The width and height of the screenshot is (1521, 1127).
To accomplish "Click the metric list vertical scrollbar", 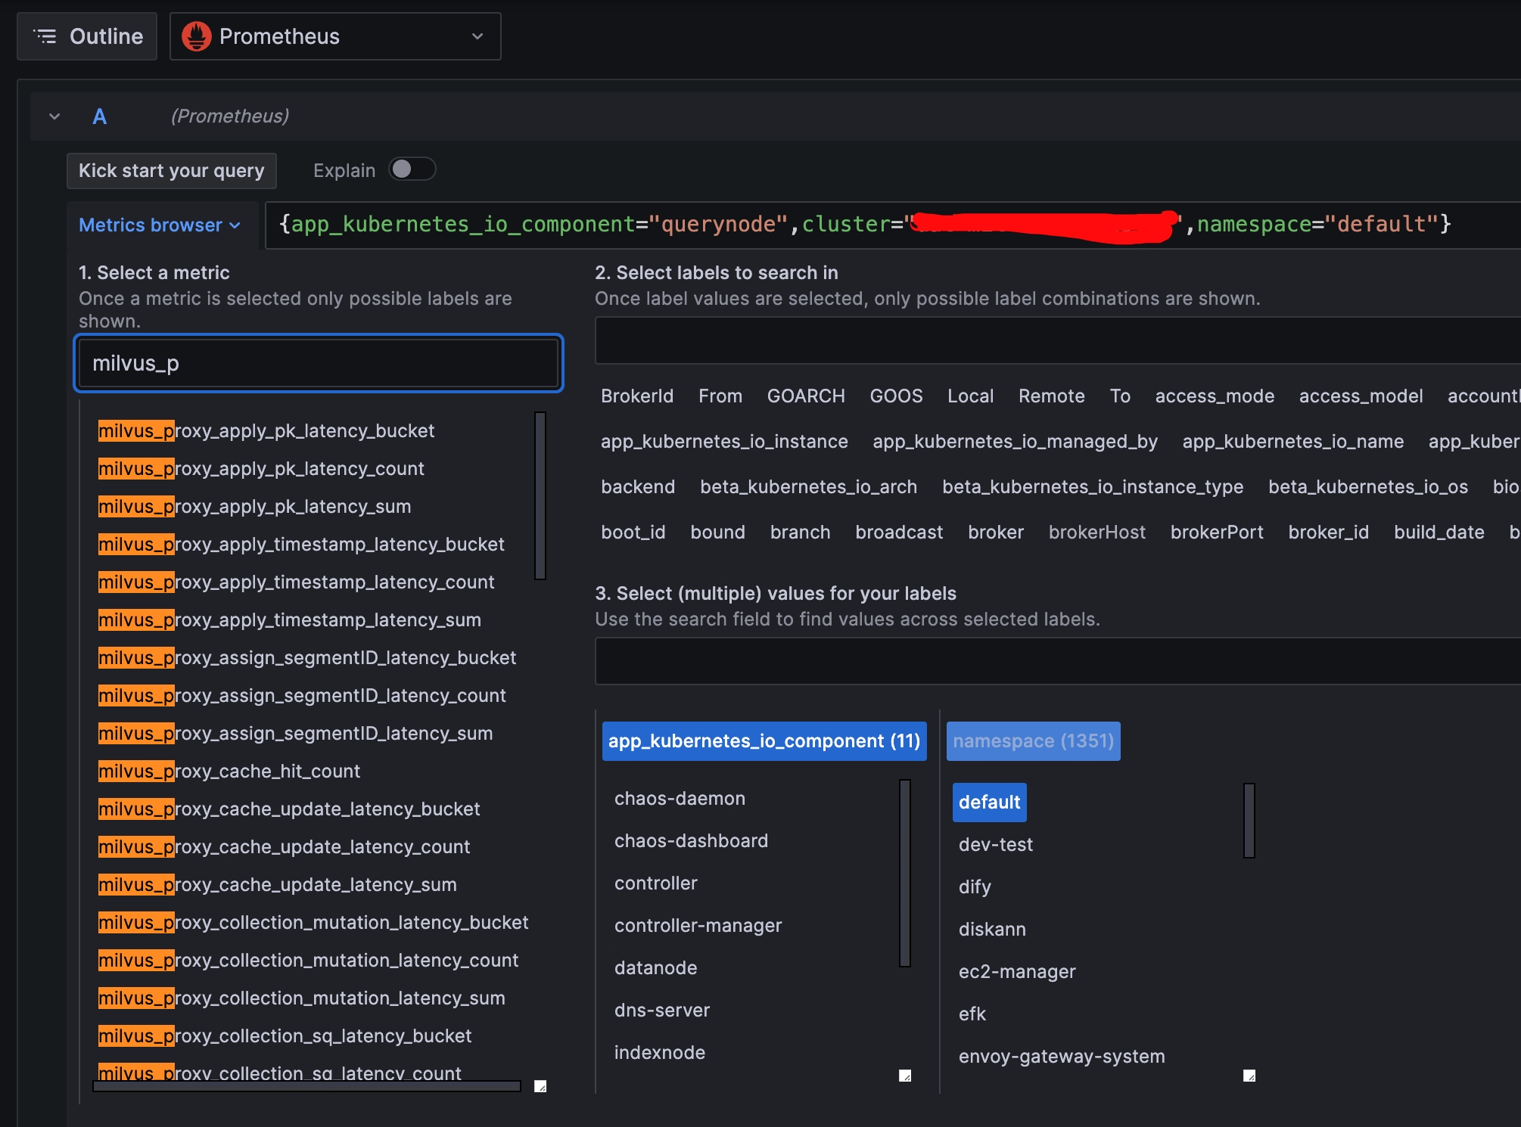I will click(540, 495).
